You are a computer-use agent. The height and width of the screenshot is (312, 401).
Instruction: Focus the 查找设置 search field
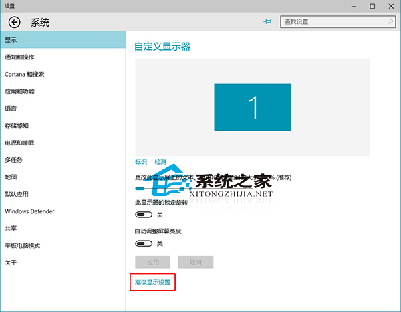tap(338, 22)
